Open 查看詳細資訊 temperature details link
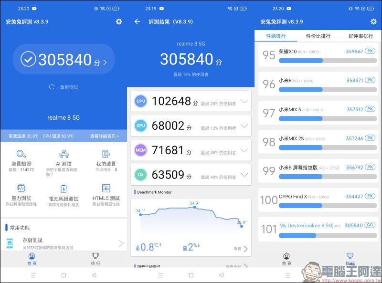 [105, 136]
